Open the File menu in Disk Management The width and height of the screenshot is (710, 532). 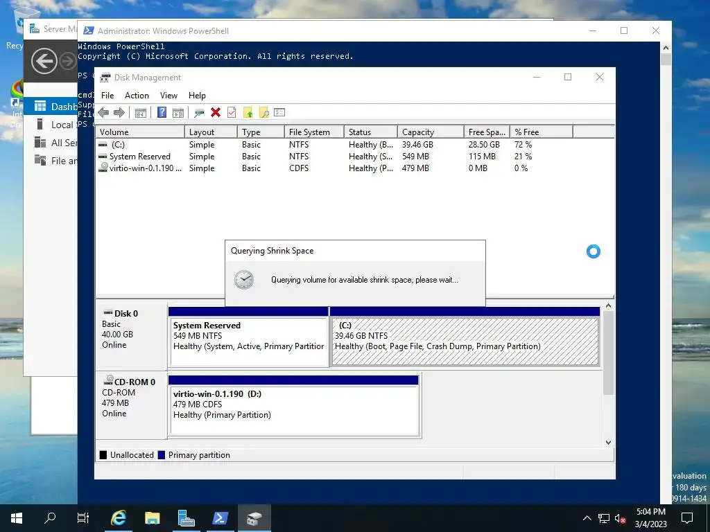107,96
